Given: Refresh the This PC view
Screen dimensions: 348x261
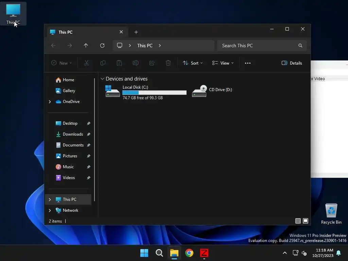Looking at the screenshot, I should pyautogui.click(x=102, y=46).
